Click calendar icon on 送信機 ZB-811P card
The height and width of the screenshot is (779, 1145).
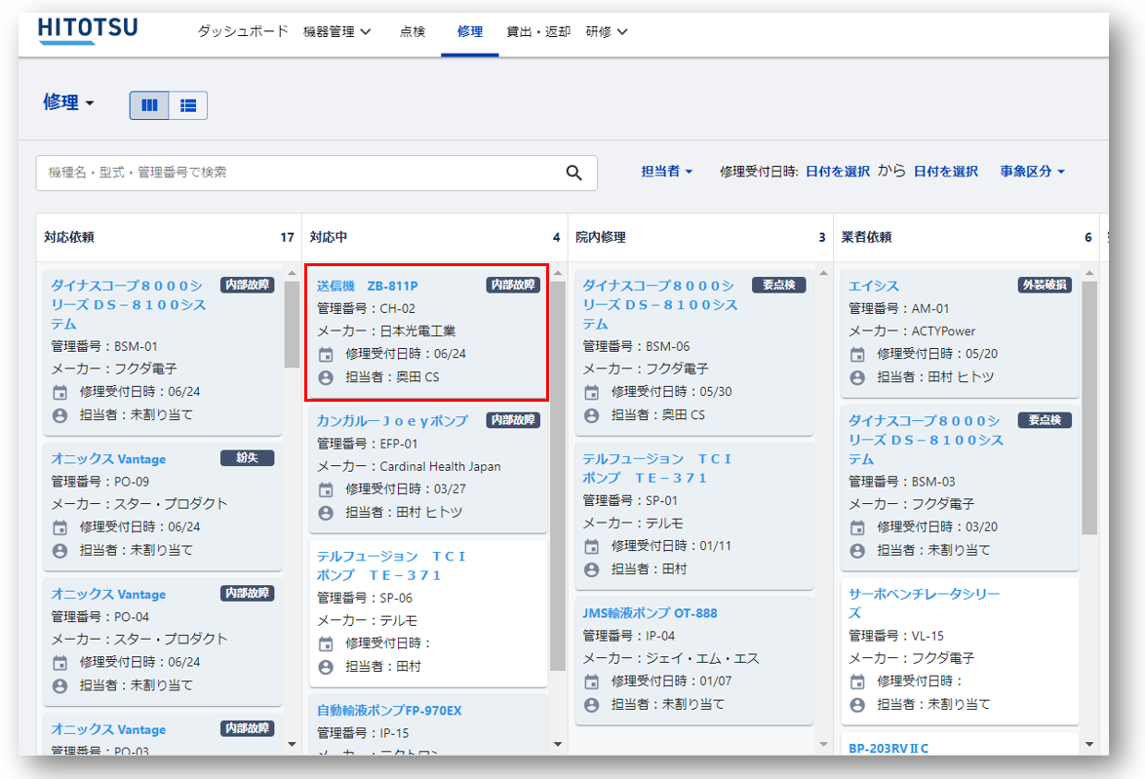[x=326, y=355]
